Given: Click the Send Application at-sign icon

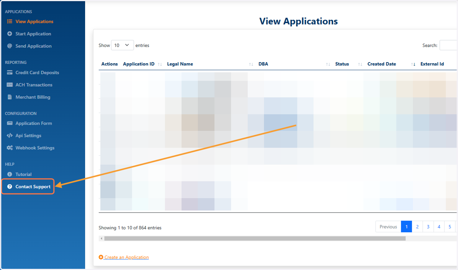Looking at the screenshot, I should (x=10, y=46).
